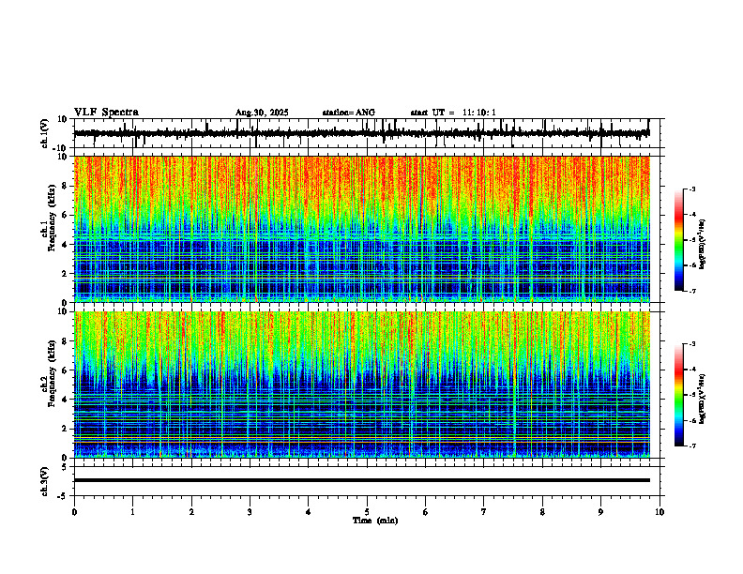Screen dimensions: 743x574
Task: Click the ch.2 "Frequency (kHz)" axis label
Action: tap(53, 373)
